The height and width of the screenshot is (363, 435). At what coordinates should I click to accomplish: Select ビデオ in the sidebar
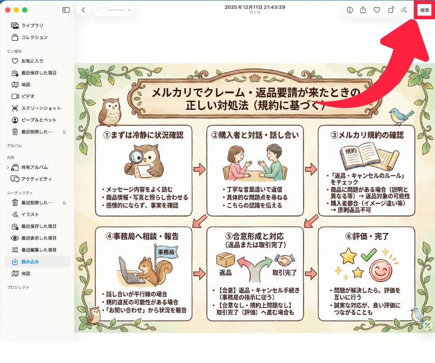(x=37, y=96)
